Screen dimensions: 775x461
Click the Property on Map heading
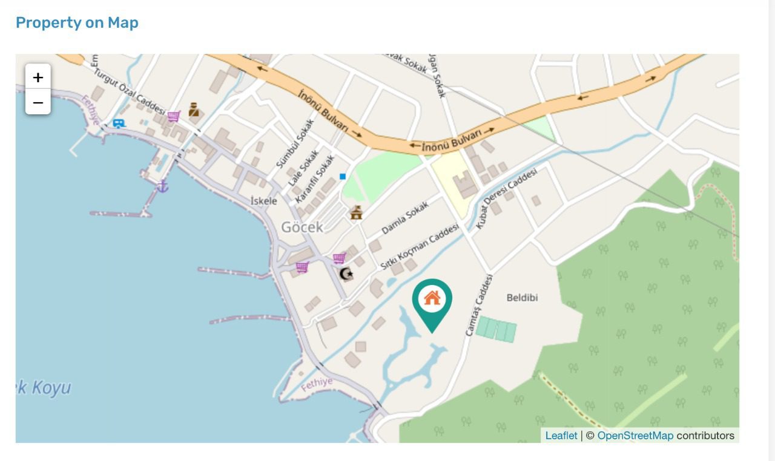pos(77,22)
